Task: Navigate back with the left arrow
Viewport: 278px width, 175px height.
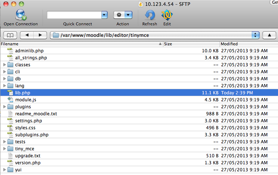Action: click(27, 35)
